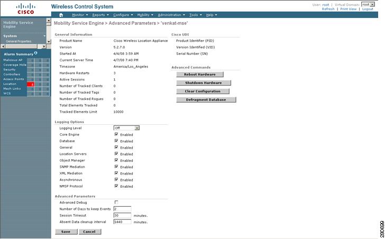Enable the Advanced Debug checkbox
The width and height of the screenshot is (385, 239).
[116, 202]
